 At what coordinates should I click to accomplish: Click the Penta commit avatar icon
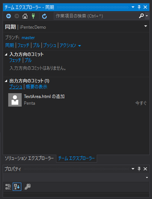pos(15,100)
